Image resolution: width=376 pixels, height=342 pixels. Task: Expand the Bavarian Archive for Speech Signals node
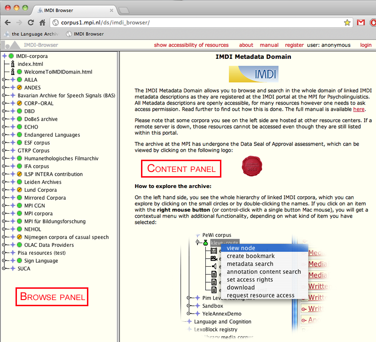tap(4, 96)
